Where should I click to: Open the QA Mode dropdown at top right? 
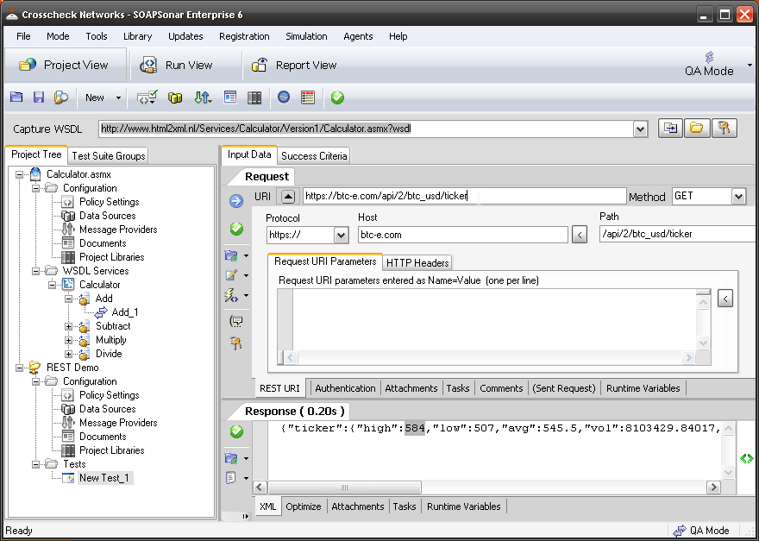click(x=750, y=65)
